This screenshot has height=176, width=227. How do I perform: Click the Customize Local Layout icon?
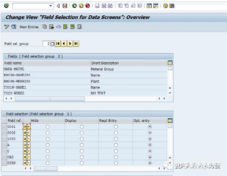(x=172, y=6)
